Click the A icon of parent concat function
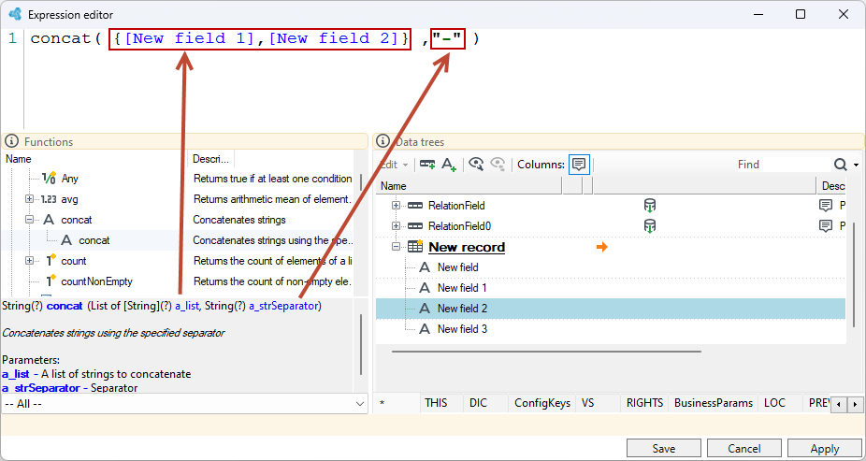866x461 pixels. coord(50,220)
